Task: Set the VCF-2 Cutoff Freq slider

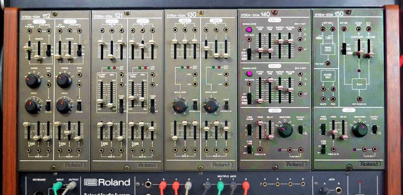Action: (x=132, y=98)
